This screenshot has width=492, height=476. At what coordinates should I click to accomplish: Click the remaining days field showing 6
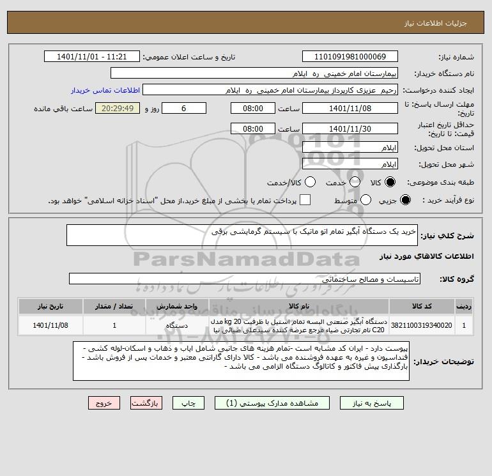coord(184,108)
